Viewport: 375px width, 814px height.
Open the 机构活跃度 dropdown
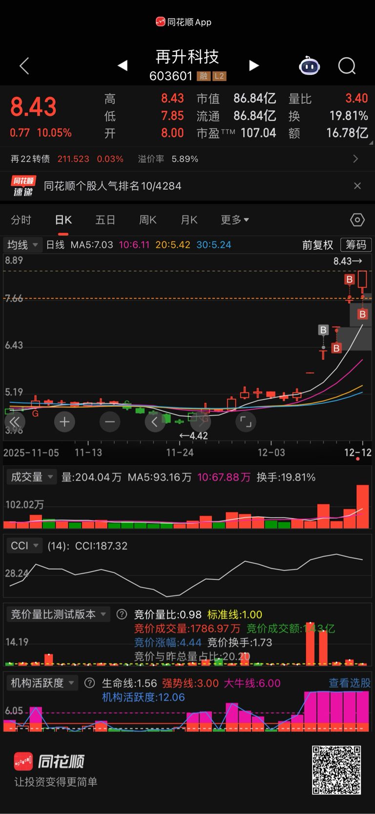42,683
